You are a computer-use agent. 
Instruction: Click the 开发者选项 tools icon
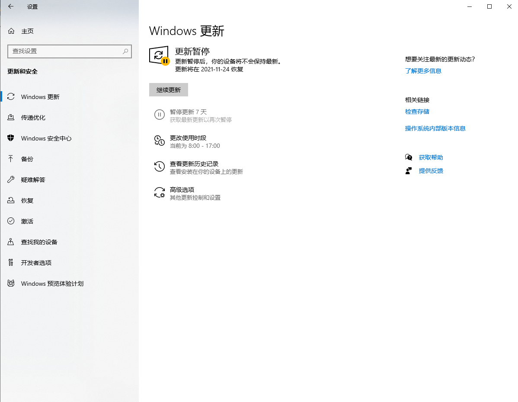[x=11, y=263]
